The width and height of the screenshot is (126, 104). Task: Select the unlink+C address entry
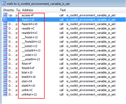[x=27, y=90]
